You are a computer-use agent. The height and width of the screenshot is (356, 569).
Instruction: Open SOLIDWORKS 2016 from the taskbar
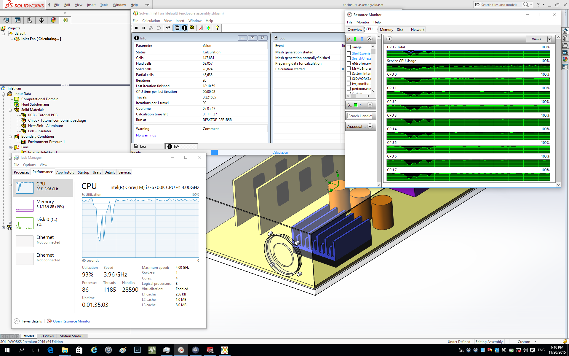210,350
